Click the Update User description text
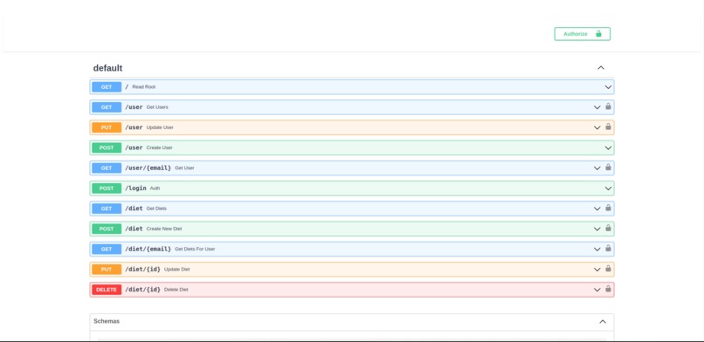Screen dimensions: 704x342 [160, 127]
